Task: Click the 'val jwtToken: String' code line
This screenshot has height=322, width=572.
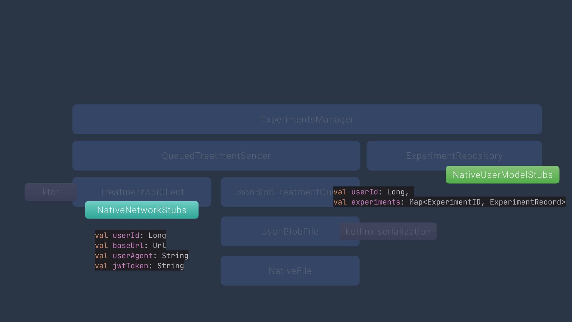Action: (x=139, y=266)
